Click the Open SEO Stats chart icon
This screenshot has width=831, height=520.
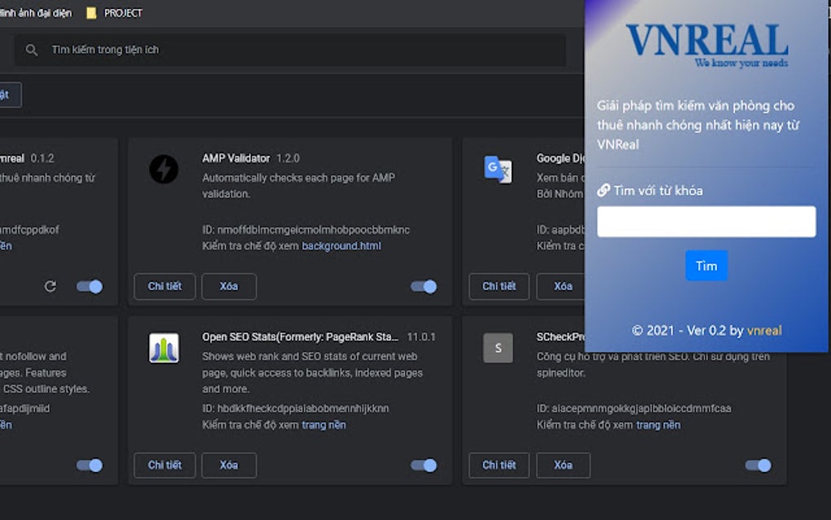tap(164, 348)
